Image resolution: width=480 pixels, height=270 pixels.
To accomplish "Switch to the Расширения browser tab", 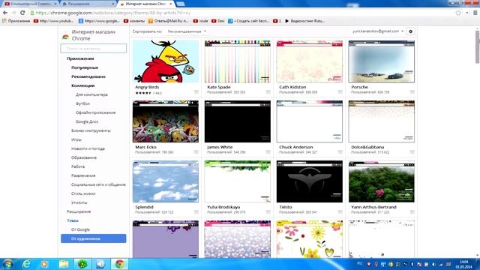I will (x=88, y=4).
